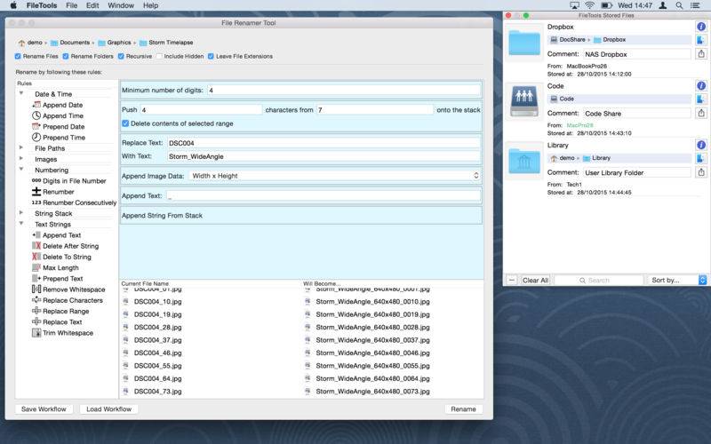Toggle Rename Files checkbox
Image resolution: width=711 pixels, height=444 pixels.
pyautogui.click(x=18, y=56)
